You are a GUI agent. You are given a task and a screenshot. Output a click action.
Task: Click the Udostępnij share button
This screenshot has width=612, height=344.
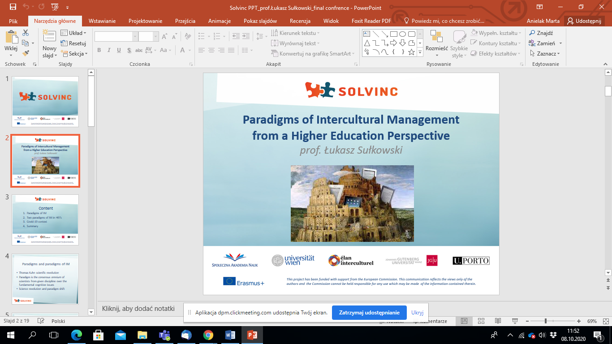(x=585, y=21)
